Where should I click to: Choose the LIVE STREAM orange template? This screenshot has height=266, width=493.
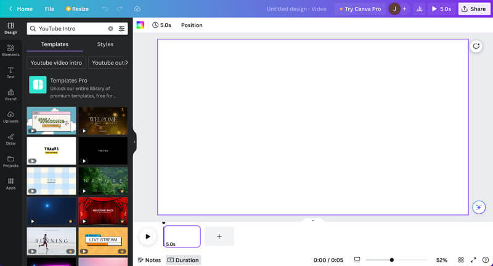pyautogui.click(x=103, y=241)
